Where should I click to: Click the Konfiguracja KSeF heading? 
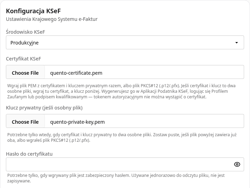[x=33, y=11]
